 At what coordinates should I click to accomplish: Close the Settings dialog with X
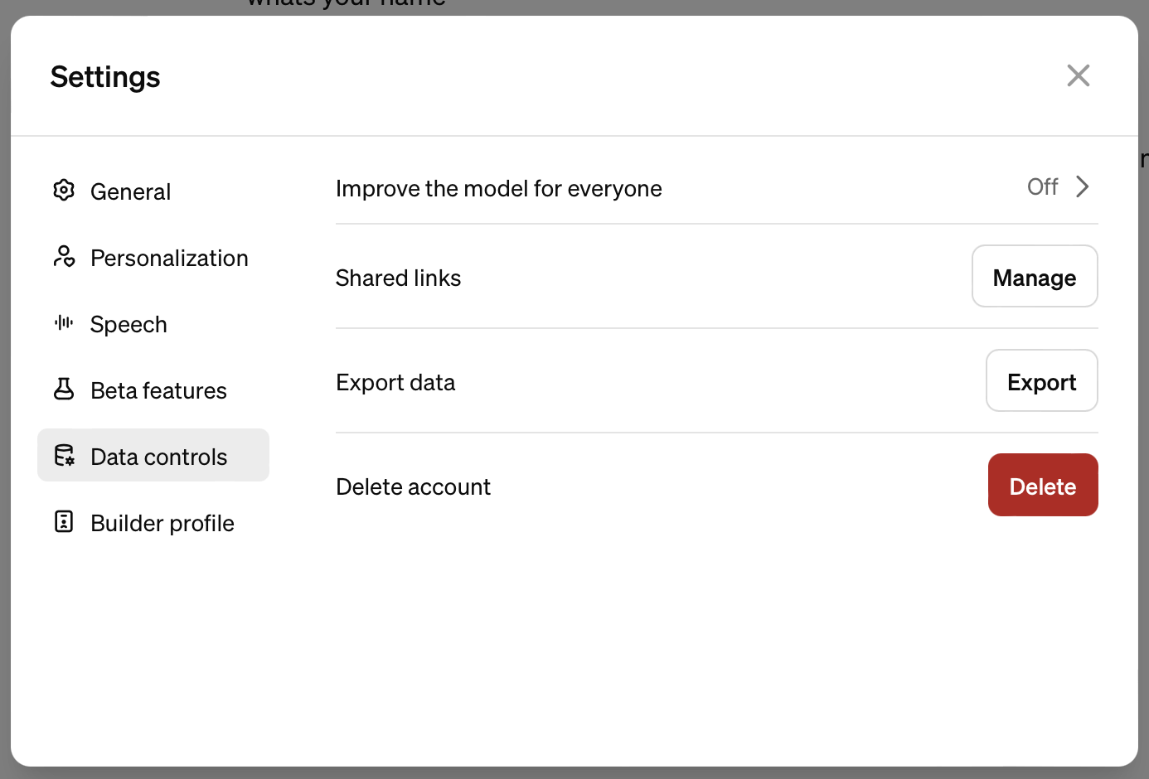click(1078, 75)
